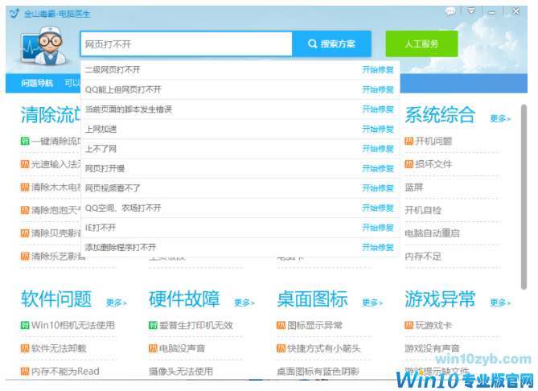The height and width of the screenshot is (391, 538).
Task: Select the 问题导航 tab
Action: click(37, 83)
